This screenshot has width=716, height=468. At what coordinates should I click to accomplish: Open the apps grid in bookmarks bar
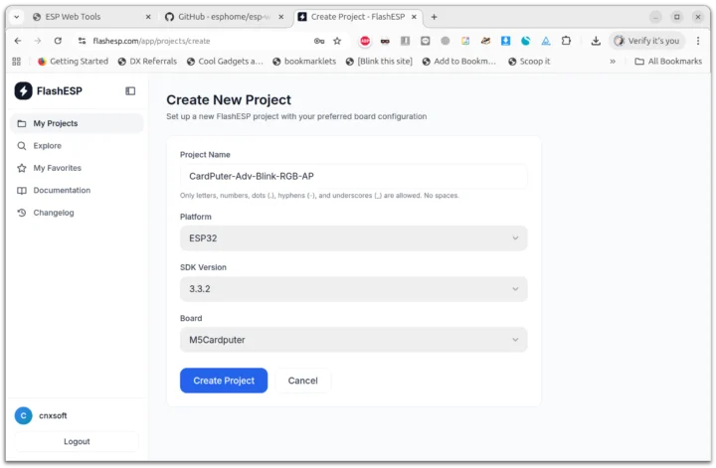click(x=17, y=62)
